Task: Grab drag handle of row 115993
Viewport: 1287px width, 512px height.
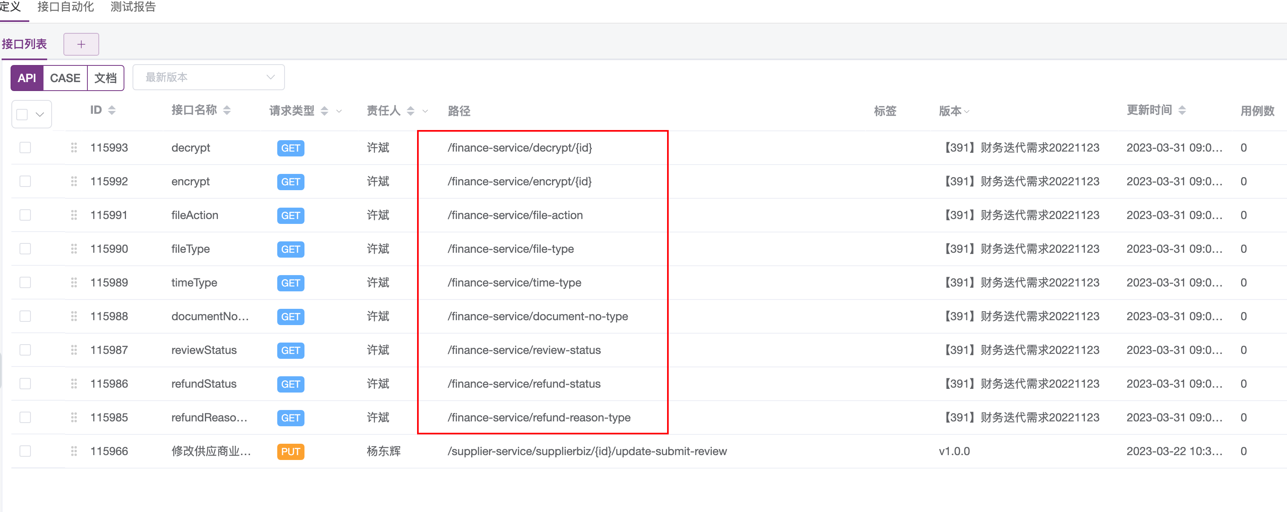Action: pyautogui.click(x=74, y=148)
